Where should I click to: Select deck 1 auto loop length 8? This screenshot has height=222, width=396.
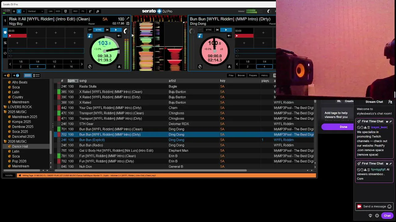click(54, 67)
